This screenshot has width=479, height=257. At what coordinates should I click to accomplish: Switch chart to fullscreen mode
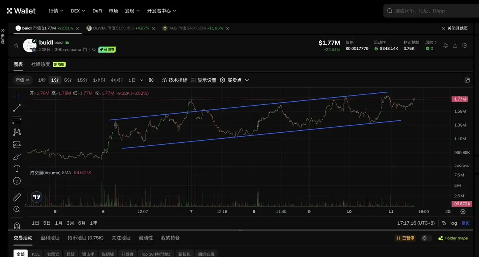point(467,80)
